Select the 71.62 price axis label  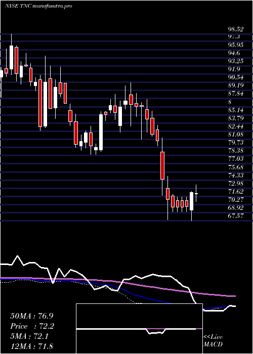coord(236,192)
